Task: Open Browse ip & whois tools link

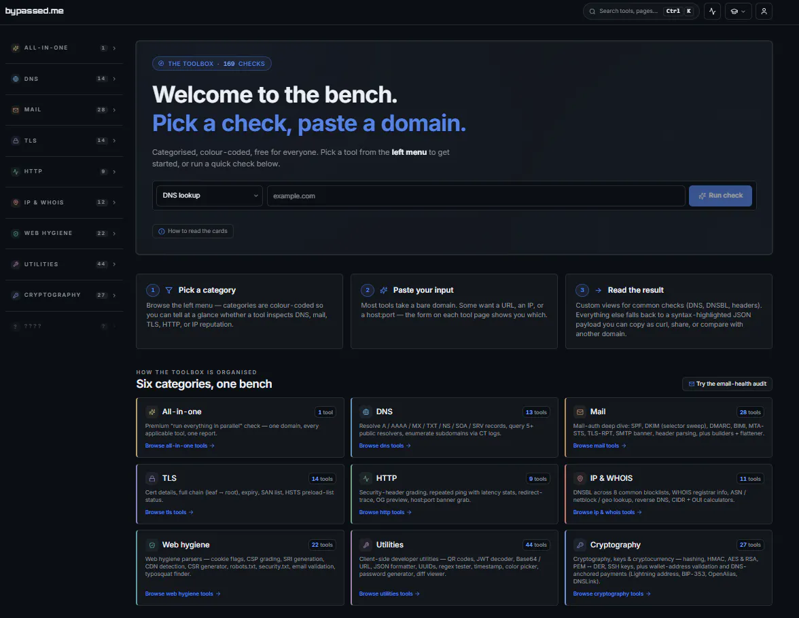Action: tap(607, 512)
